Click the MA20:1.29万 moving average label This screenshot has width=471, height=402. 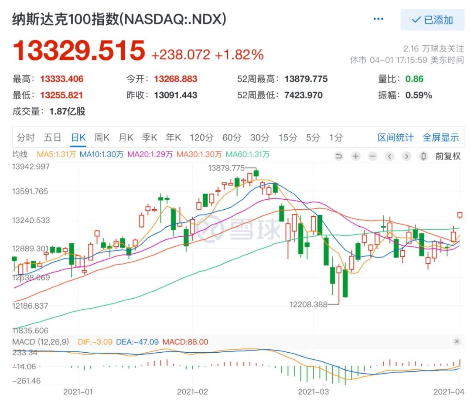pos(150,154)
